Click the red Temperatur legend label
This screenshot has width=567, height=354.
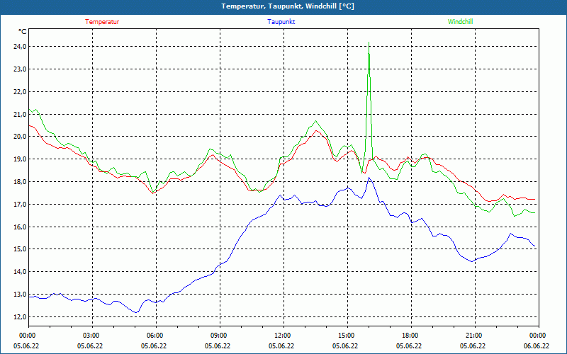[x=102, y=22]
